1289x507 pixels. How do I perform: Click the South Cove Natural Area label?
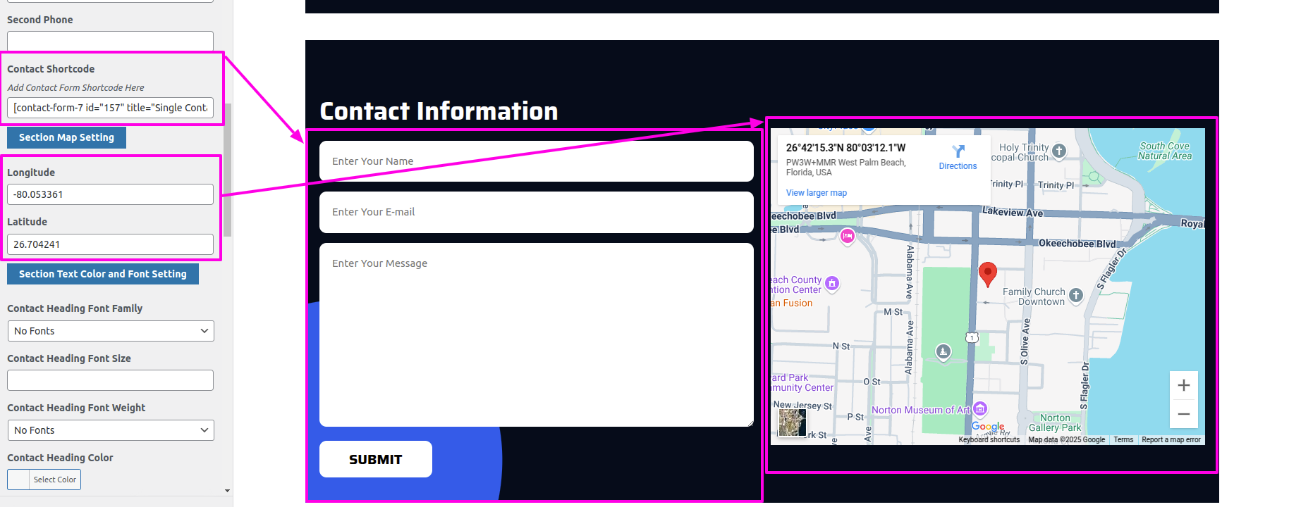(x=1165, y=151)
